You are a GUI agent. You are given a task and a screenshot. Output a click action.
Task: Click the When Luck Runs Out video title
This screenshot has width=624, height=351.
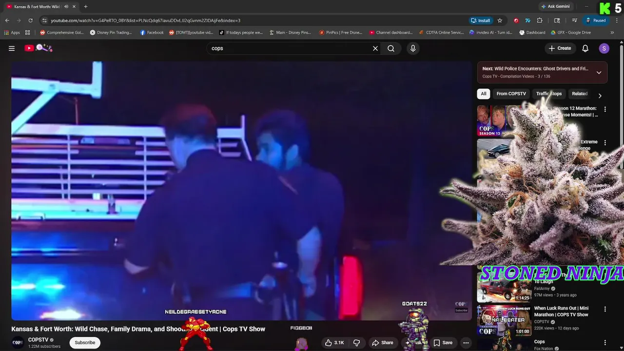click(561, 312)
